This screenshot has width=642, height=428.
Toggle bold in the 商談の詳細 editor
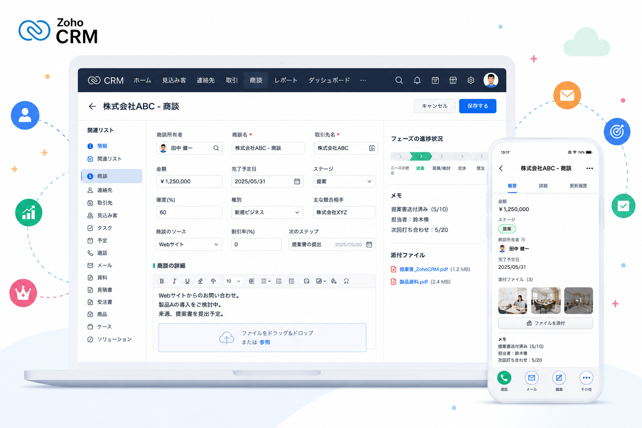[x=162, y=281]
